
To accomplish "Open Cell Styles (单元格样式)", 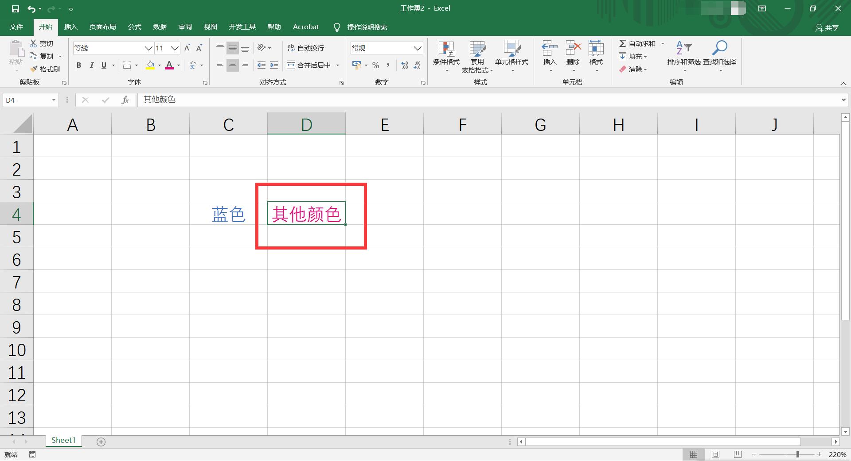I will 512,57.
